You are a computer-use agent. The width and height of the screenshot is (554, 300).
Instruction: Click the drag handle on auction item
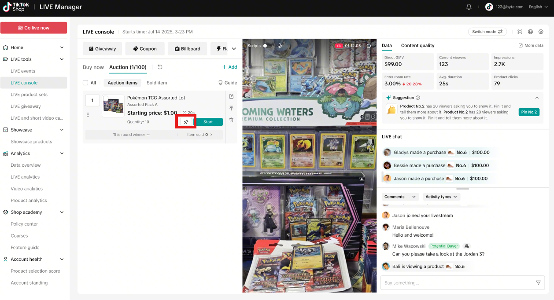pos(88,115)
